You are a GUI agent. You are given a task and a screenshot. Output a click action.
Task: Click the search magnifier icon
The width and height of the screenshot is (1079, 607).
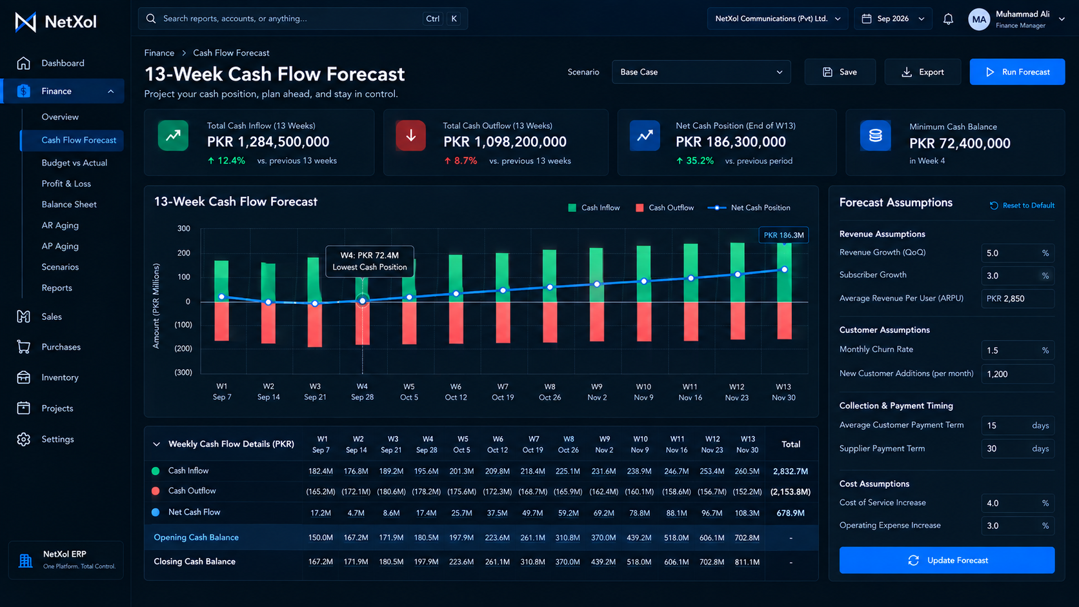(151, 19)
